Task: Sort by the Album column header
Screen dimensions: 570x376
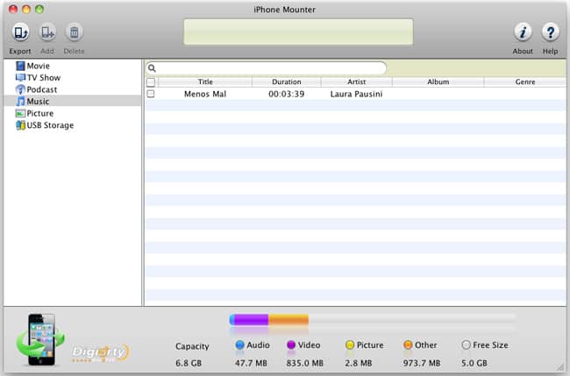Action: tap(438, 82)
